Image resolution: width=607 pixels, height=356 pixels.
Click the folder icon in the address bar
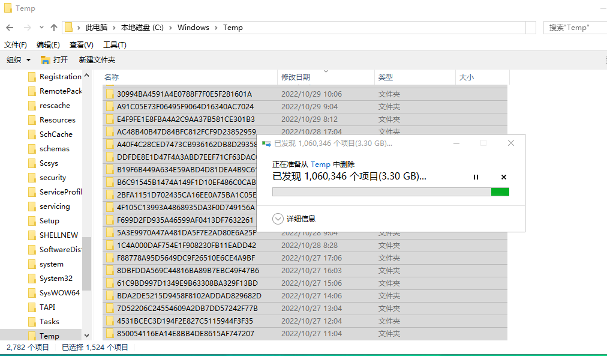[68, 28]
